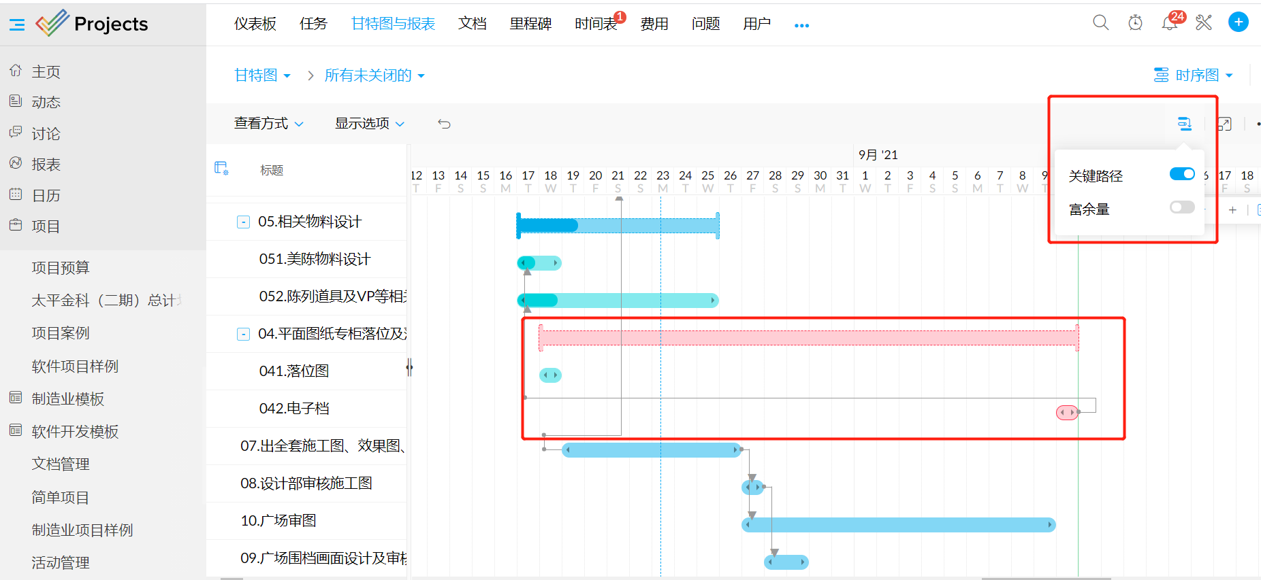Screen dimensions: 1261x580
Task: Open the column settings icon beside 标题
Action: point(221,169)
